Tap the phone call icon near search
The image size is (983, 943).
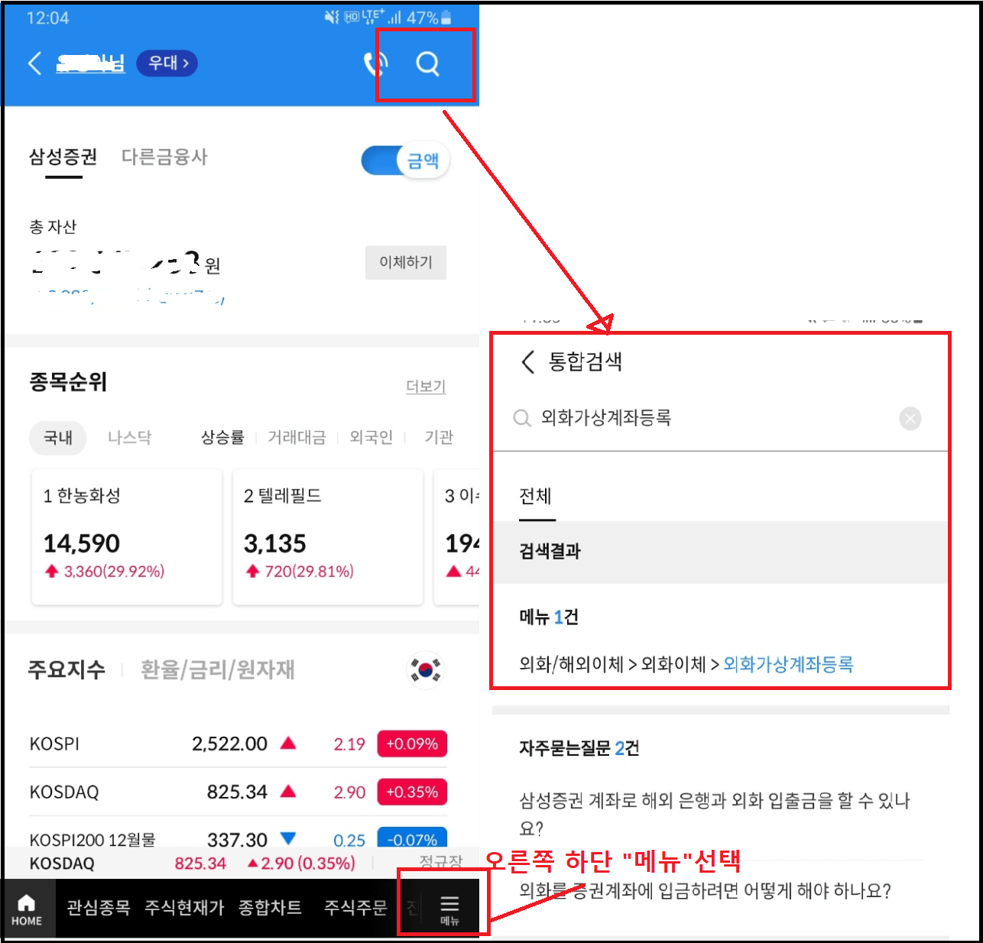(x=374, y=65)
